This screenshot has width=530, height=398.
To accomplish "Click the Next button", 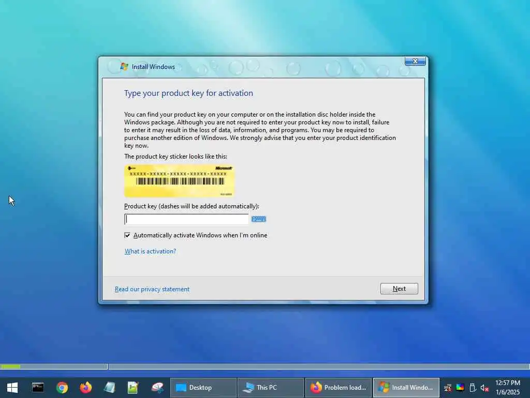I will 399,289.
